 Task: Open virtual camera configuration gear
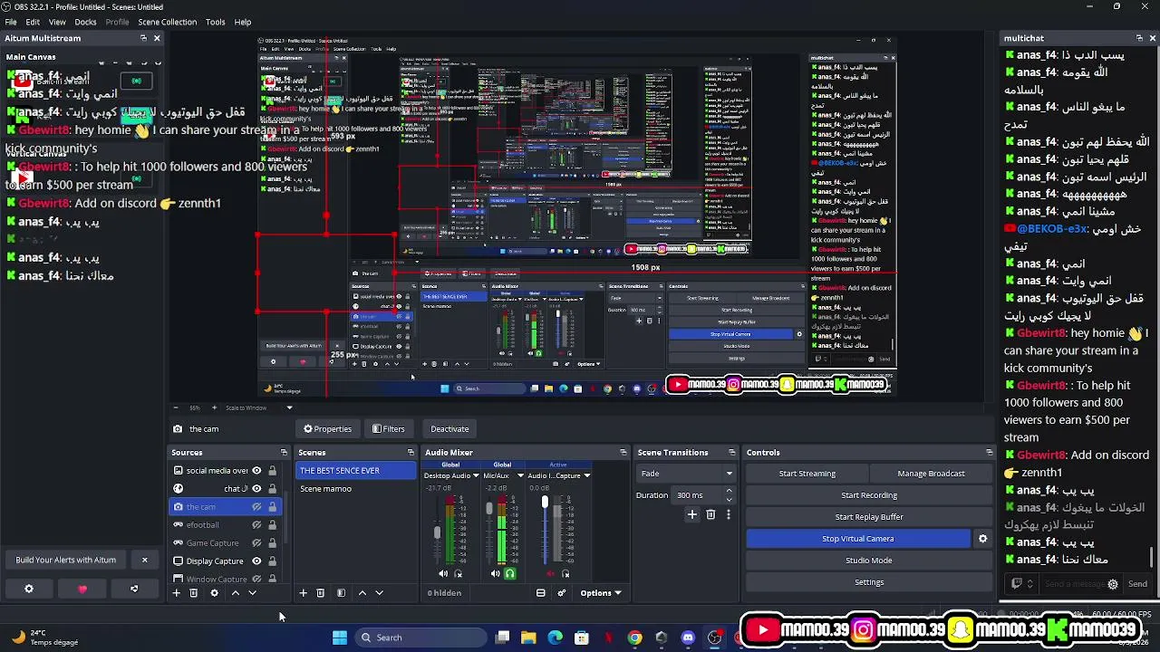point(982,539)
